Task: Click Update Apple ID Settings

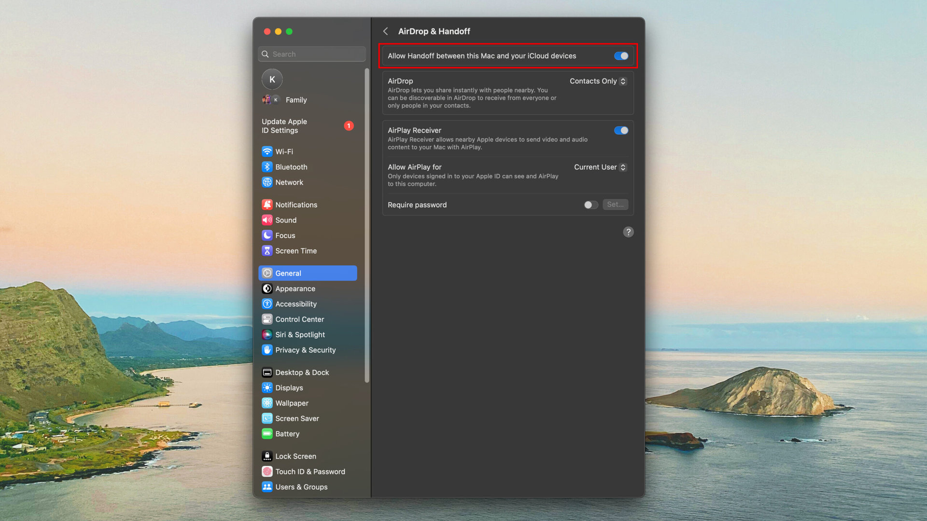Action: point(284,126)
